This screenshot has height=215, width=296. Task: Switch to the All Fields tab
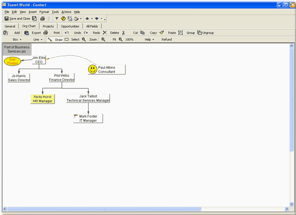[x=92, y=26]
